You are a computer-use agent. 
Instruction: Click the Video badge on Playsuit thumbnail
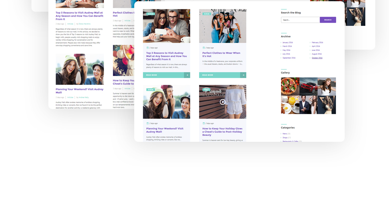206,90
